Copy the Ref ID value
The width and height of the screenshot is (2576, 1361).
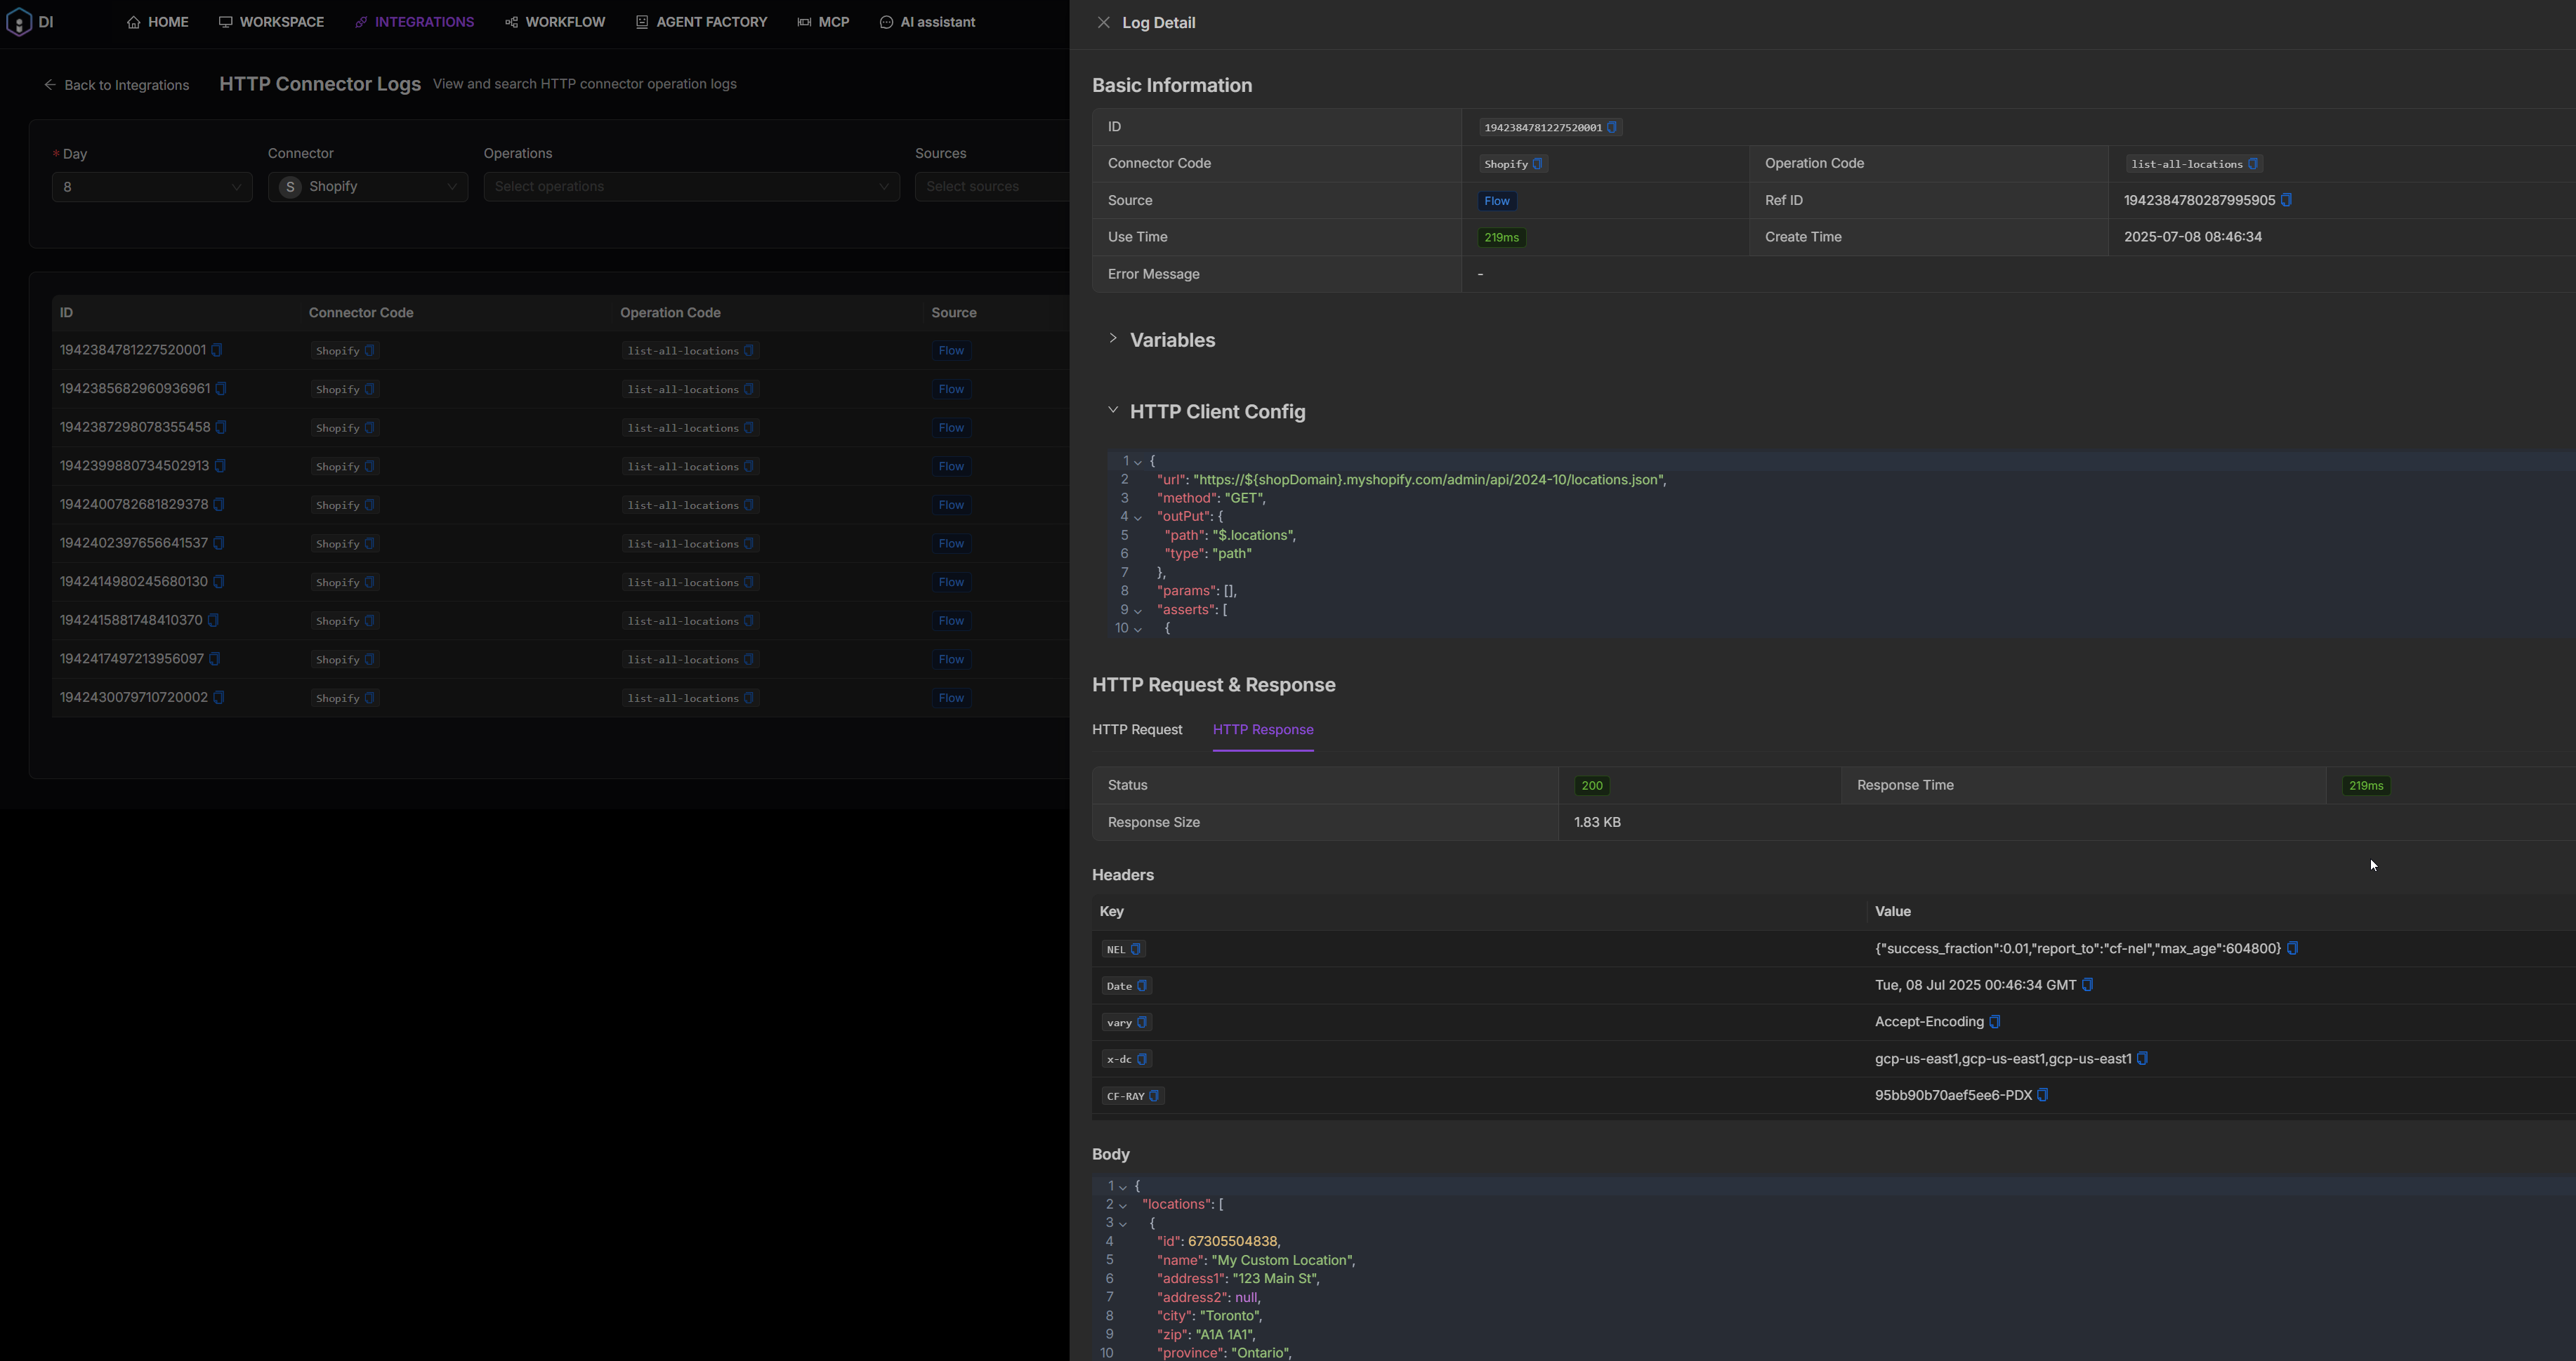click(x=2286, y=201)
